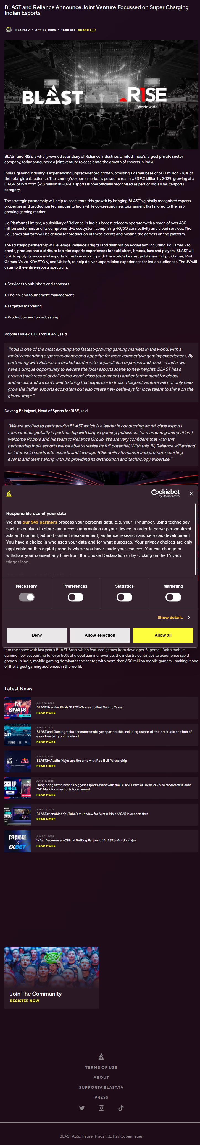Open BLAST's TikTok page from footer

pos(121,1108)
